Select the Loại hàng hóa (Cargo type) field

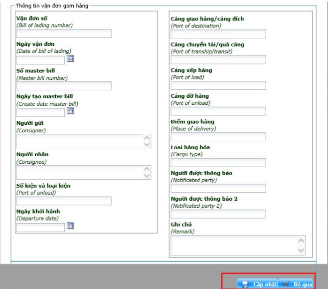[218, 163]
